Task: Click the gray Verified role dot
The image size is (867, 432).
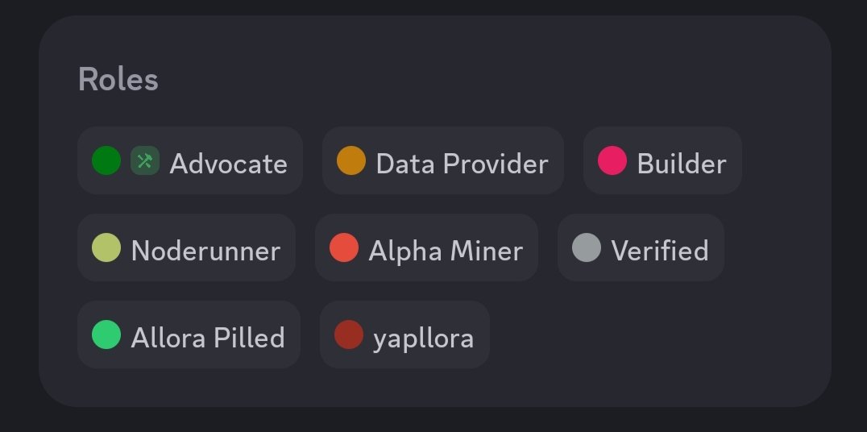Action: 586,247
